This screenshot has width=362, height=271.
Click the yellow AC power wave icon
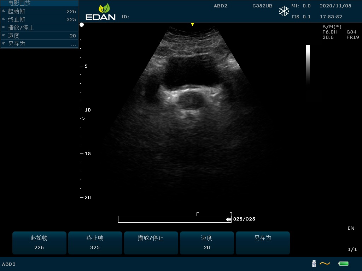click(325, 264)
